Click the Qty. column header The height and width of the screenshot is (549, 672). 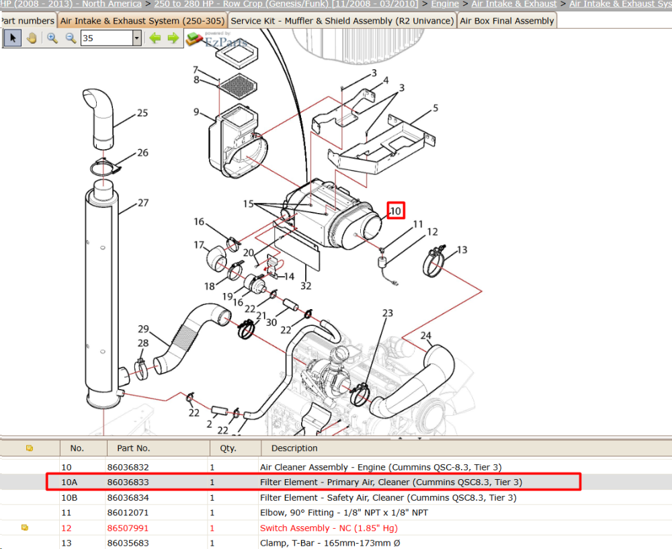(x=228, y=448)
